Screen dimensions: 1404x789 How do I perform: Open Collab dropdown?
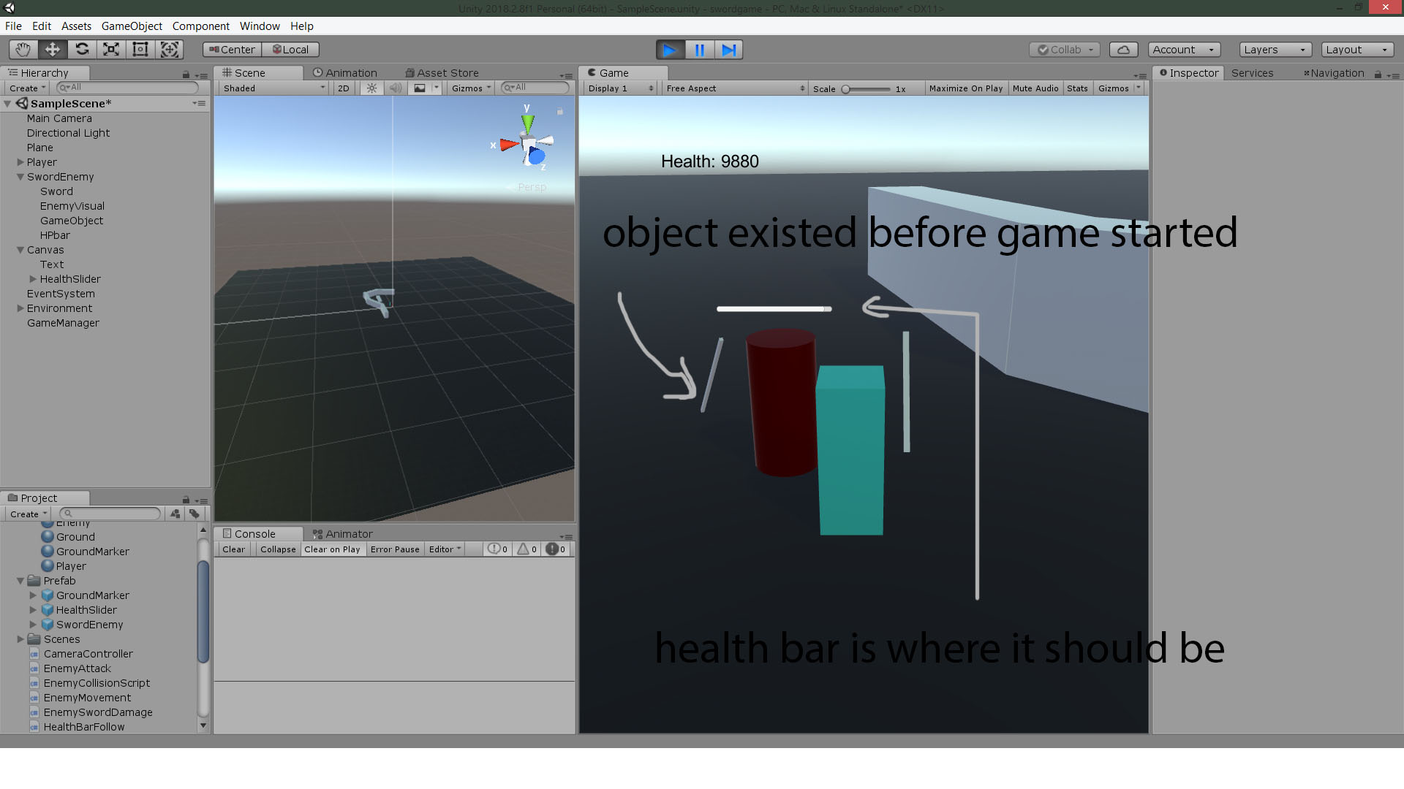pyautogui.click(x=1064, y=50)
